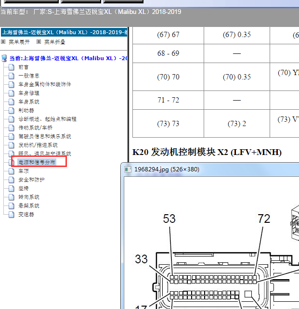Expand all menus with 菜单展开

[19, 42]
